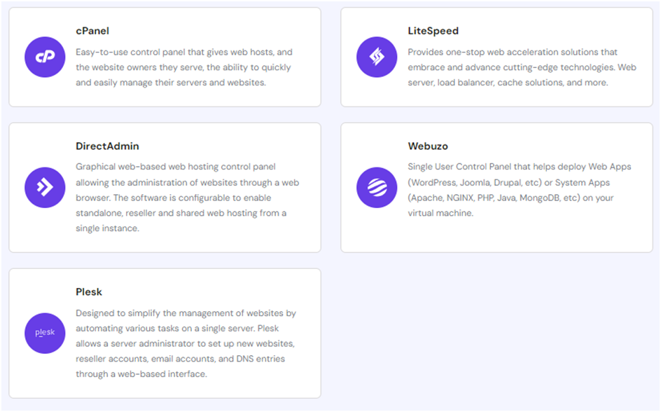Click "Easy-to-use control panel" in cPanel text
The height and width of the screenshot is (412, 661).
(x=131, y=52)
